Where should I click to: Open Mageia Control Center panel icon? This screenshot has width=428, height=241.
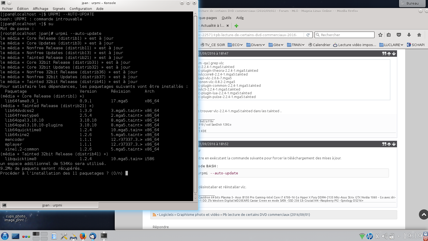73,236
